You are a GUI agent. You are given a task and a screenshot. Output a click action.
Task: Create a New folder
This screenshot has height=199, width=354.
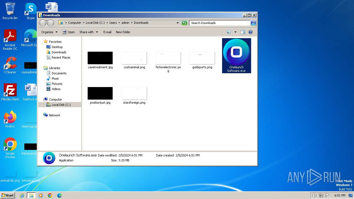coord(123,32)
